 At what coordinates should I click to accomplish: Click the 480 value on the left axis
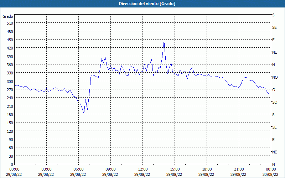[x=10, y=32]
